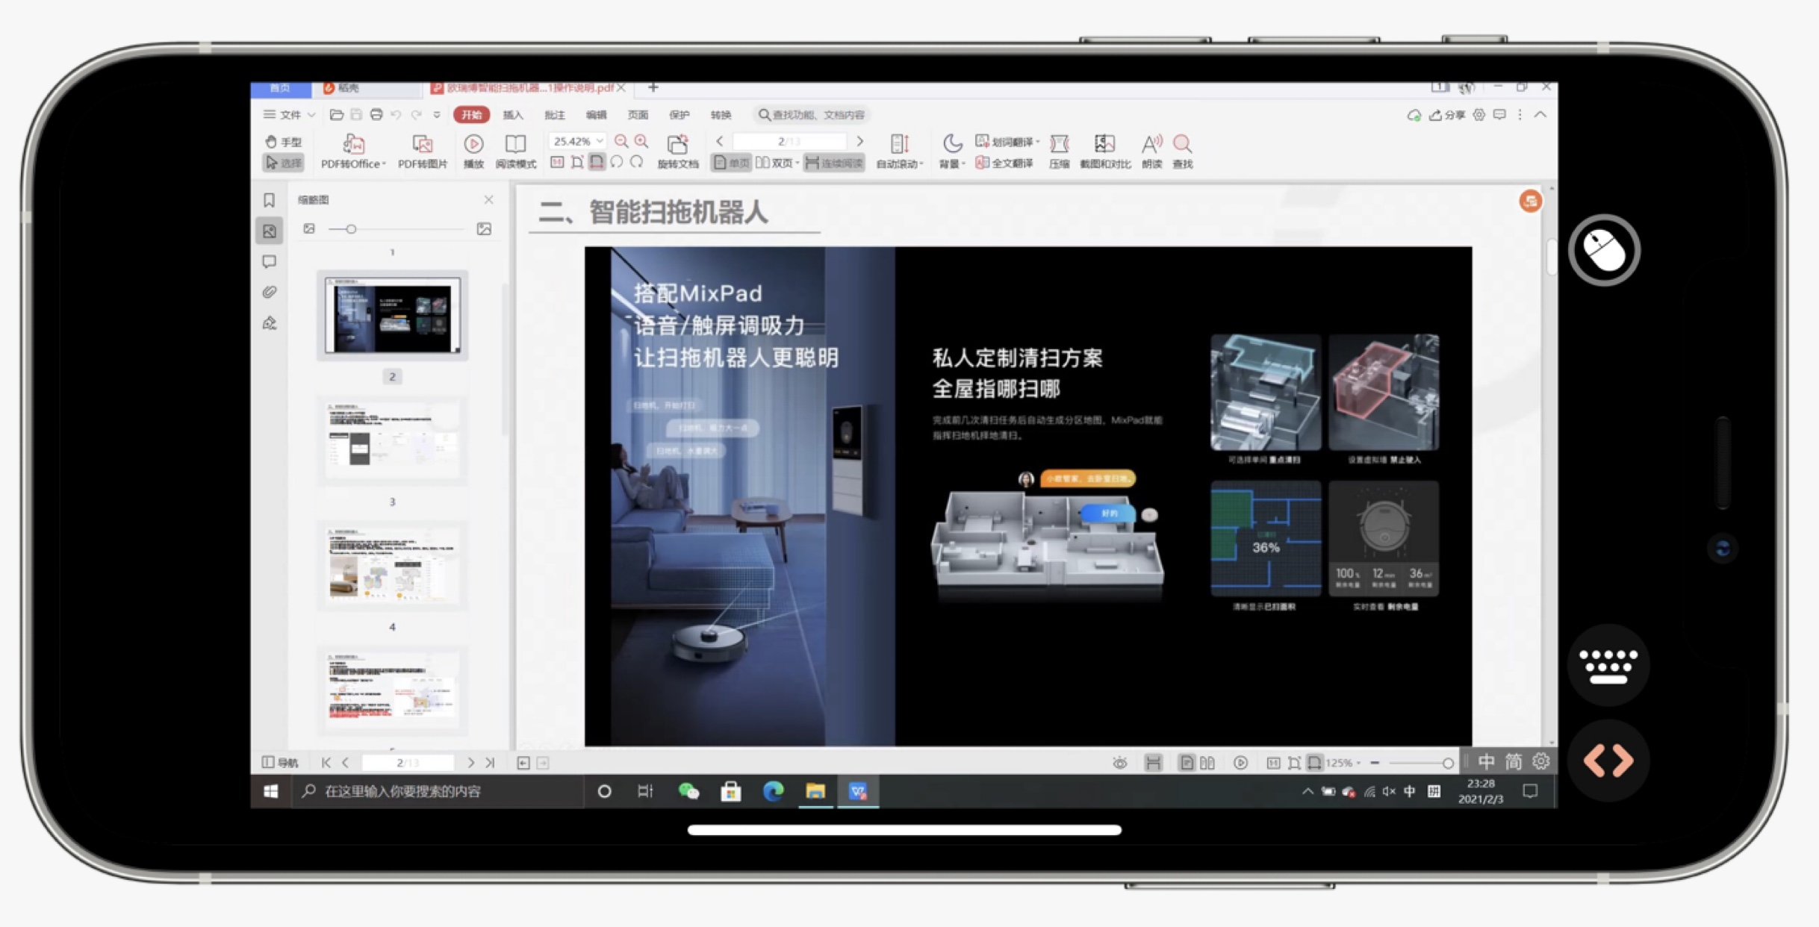Click the open file folder icon

coord(336,115)
